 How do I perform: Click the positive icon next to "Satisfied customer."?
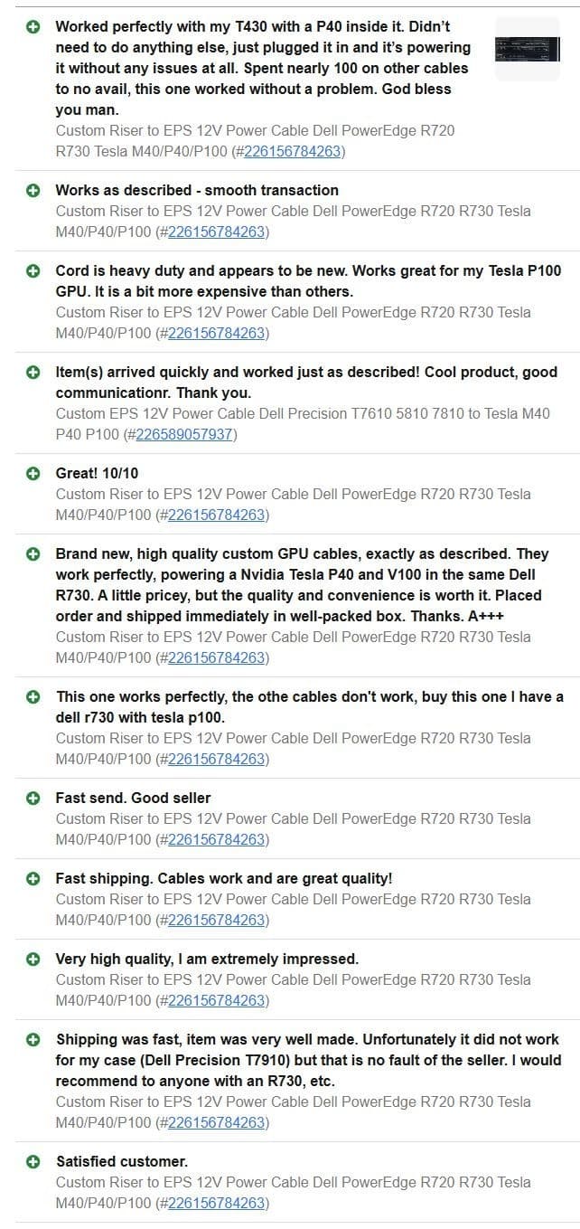coord(33,1162)
